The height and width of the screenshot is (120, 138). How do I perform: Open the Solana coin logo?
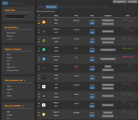click(44, 77)
